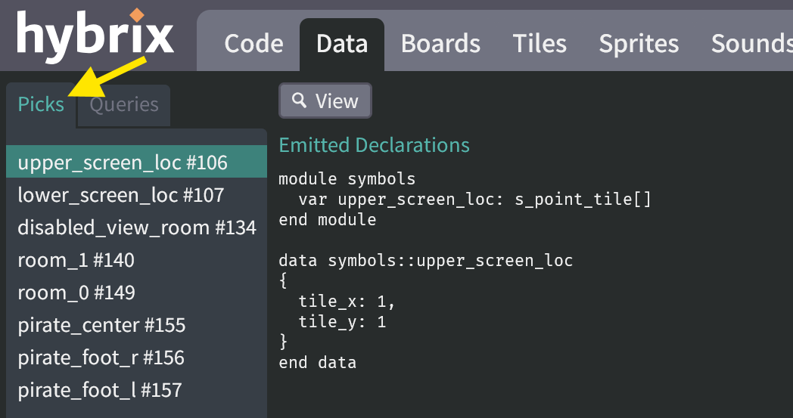
Task: Switch to the Code tab
Action: pyautogui.click(x=253, y=44)
